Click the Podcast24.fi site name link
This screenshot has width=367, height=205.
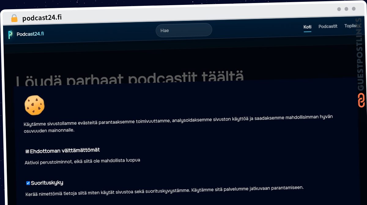(30, 34)
